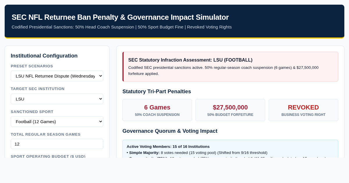Click the Active Voting Members line

(x=168, y=146)
